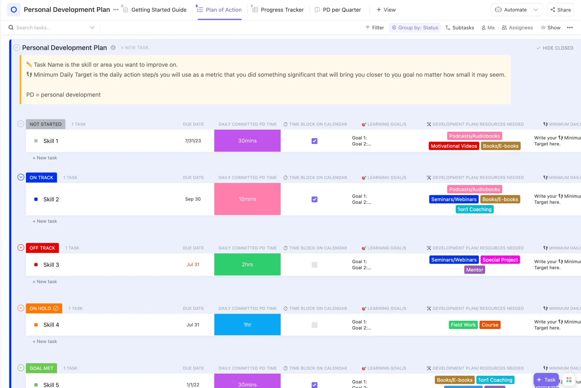The image size is (581, 388).
Task: Click the purple 30mins cell for Skill 1
Action: [x=247, y=141]
